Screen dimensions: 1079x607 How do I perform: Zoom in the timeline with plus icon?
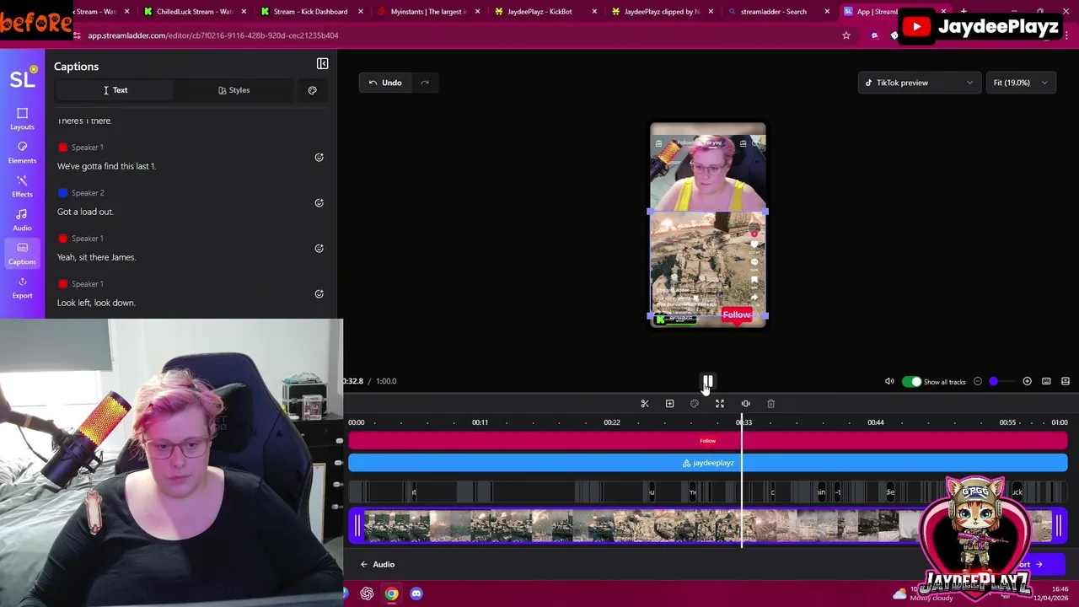[1027, 382]
